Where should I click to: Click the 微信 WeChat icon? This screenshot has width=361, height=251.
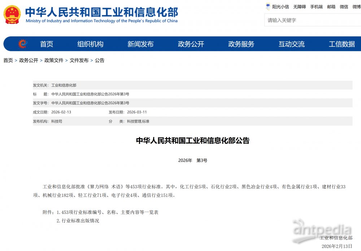click(x=343, y=6)
